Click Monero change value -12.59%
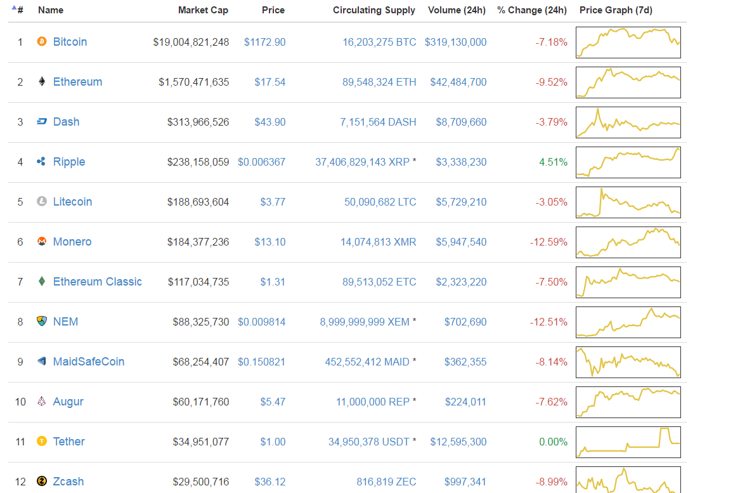The image size is (733, 493). 548,242
